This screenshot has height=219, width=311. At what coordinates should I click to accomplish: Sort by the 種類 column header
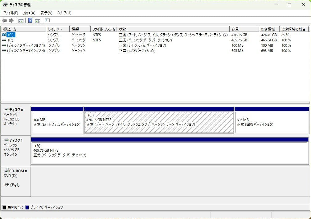pos(80,29)
